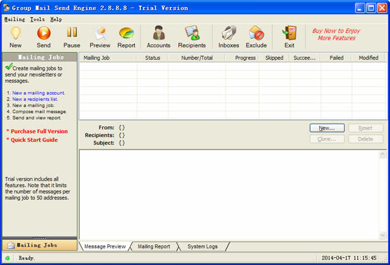Screen dimensions: 390x265
Task: Click the New... button
Action: coord(327,128)
